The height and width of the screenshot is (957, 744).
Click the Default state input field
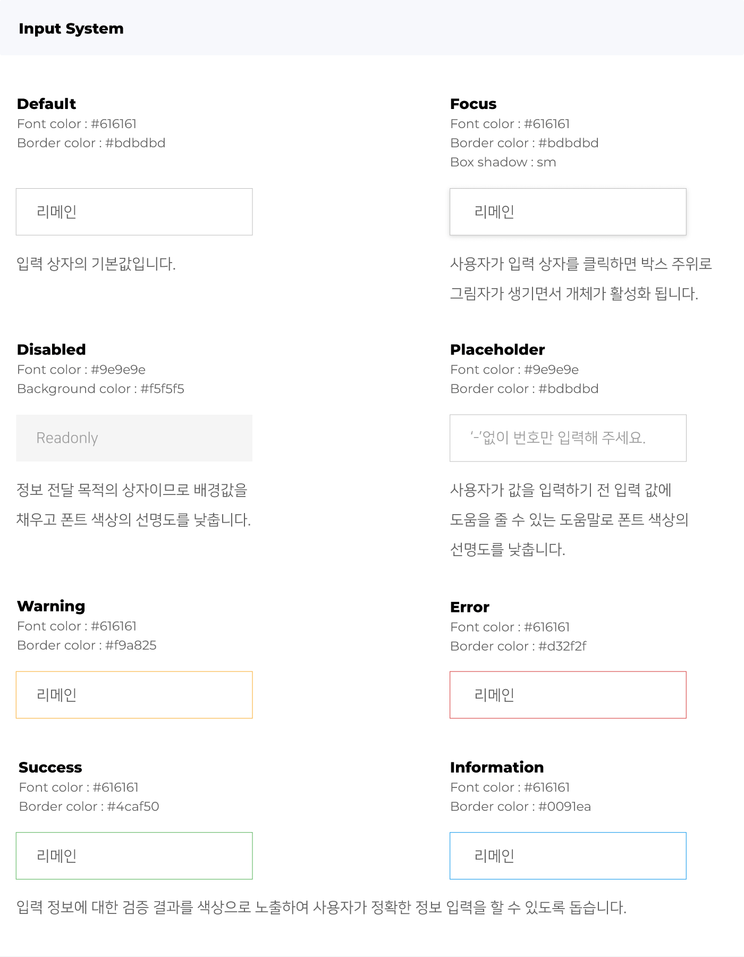(134, 212)
